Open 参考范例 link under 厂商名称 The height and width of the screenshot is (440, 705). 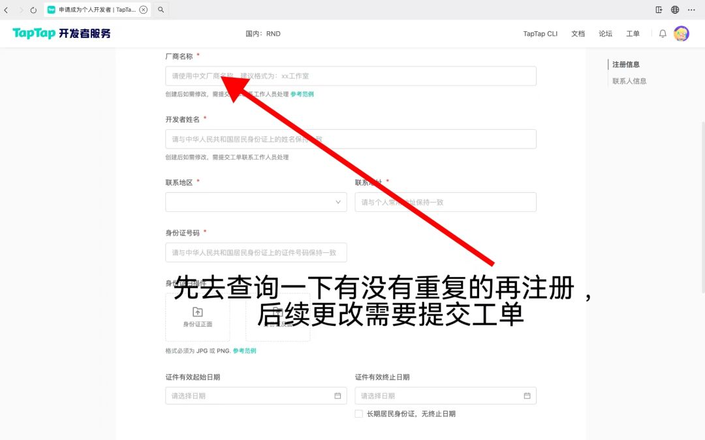point(302,95)
